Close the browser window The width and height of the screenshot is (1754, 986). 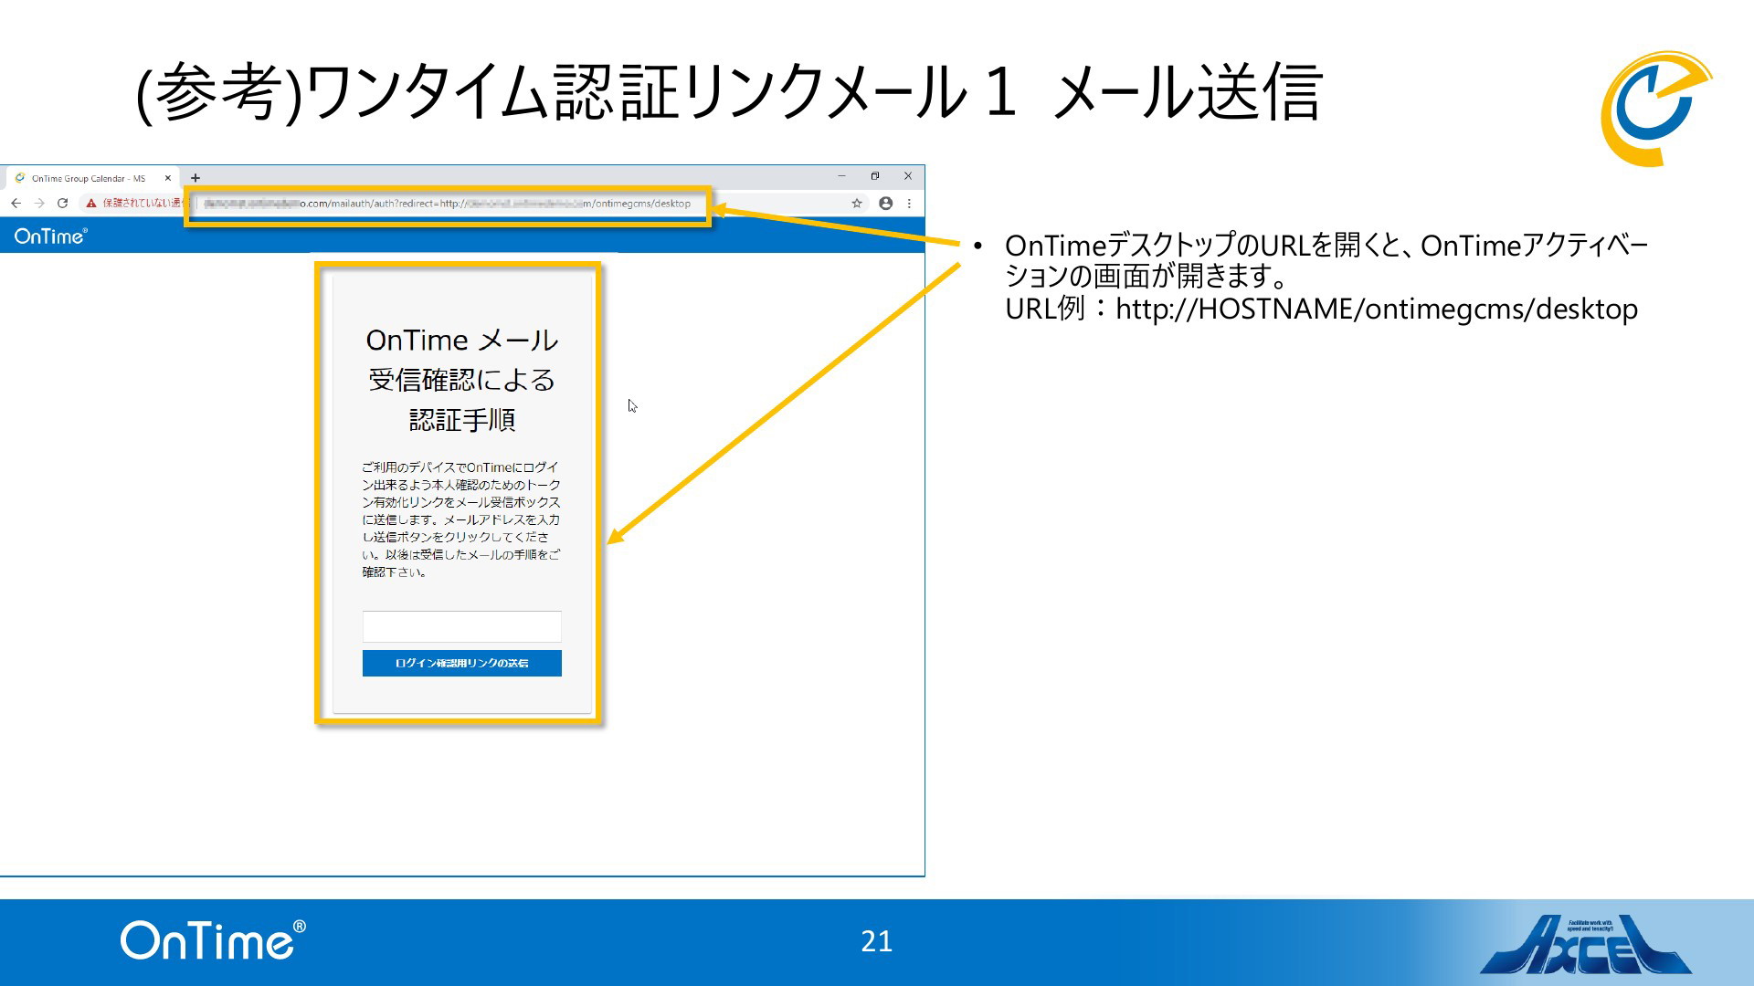coord(907,176)
